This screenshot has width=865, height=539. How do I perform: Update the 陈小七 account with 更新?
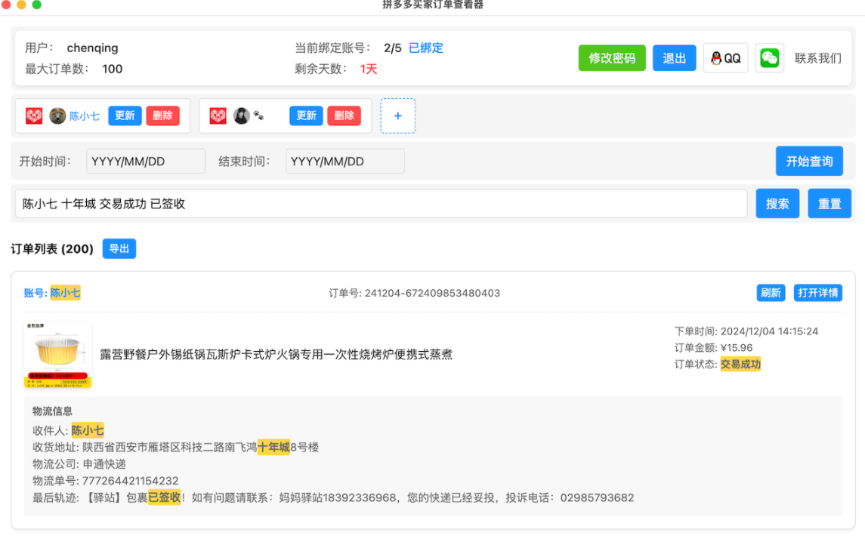click(x=125, y=115)
